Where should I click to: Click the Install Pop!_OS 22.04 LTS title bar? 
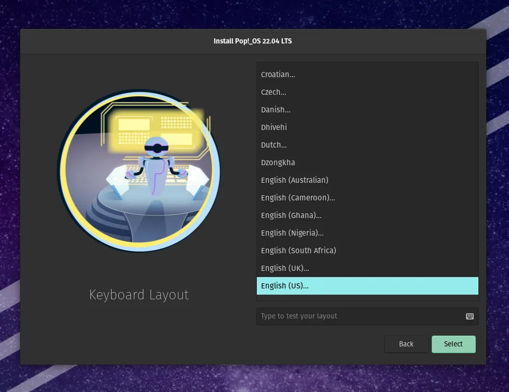(253, 41)
